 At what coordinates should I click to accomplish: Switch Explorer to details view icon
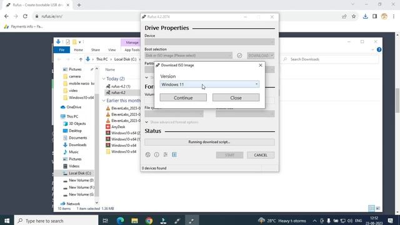(x=371, y=208)
